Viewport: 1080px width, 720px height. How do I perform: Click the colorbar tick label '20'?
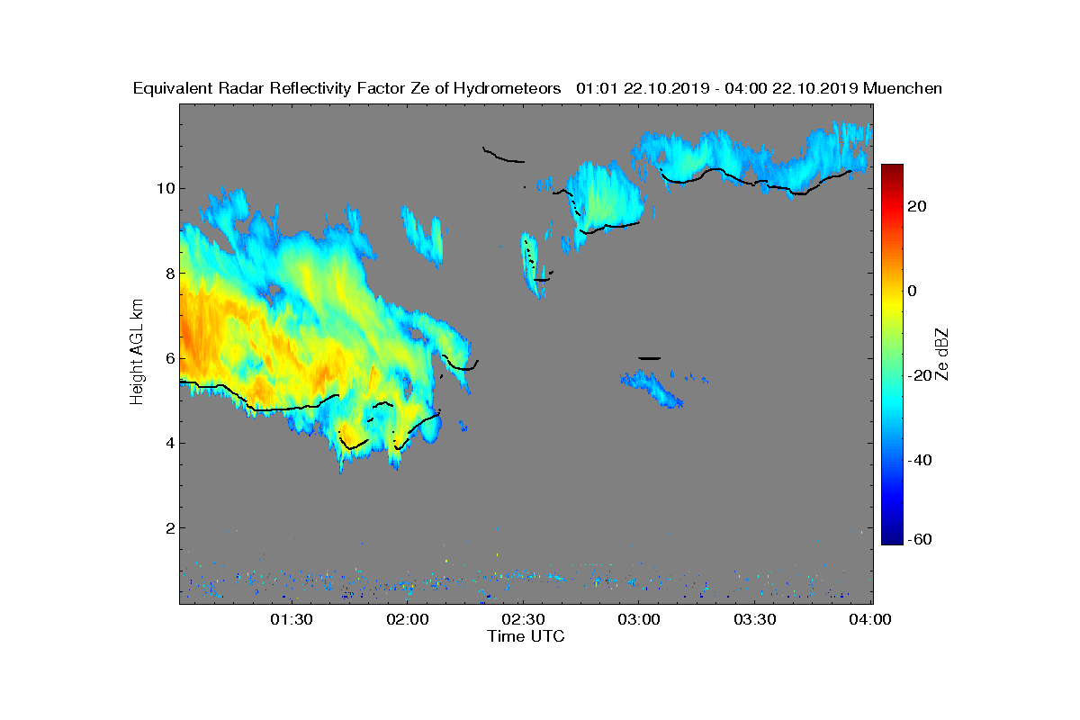pyautogui.click(x=918, y=206)
